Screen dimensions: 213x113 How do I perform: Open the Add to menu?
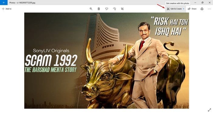tap(7, 9)
